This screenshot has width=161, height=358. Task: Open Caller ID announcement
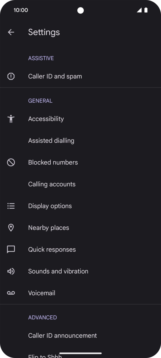(x=62, y=336)
